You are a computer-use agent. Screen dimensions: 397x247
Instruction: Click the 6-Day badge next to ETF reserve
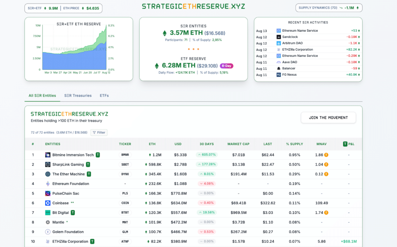226,66
